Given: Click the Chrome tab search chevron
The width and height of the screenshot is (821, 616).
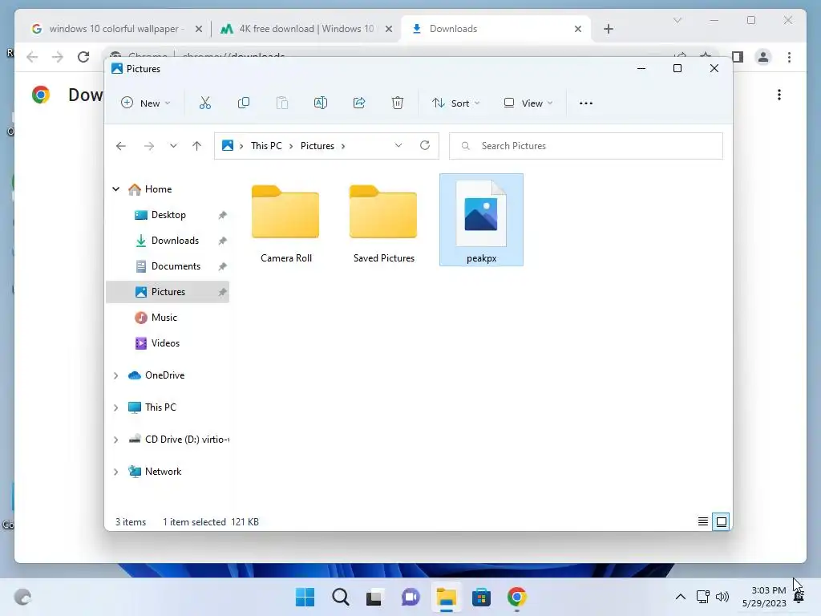Looking at the screenshot, I should point(677,20).
